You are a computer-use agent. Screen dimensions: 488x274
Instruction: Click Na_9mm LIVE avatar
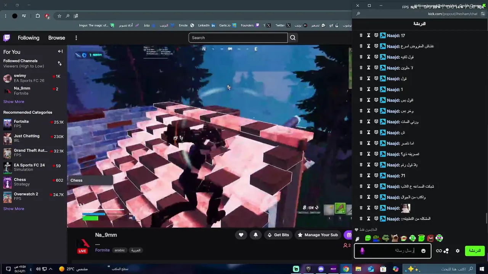[x=82, y=245]
